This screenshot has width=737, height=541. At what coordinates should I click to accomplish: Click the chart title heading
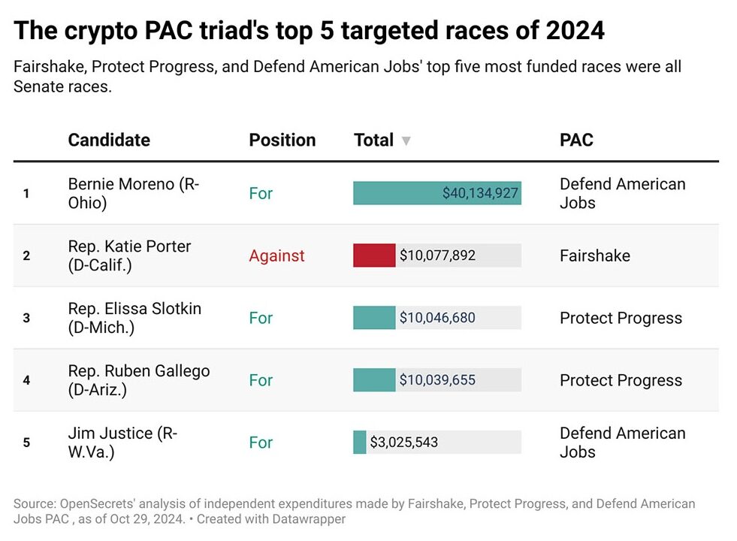(309, 31)
